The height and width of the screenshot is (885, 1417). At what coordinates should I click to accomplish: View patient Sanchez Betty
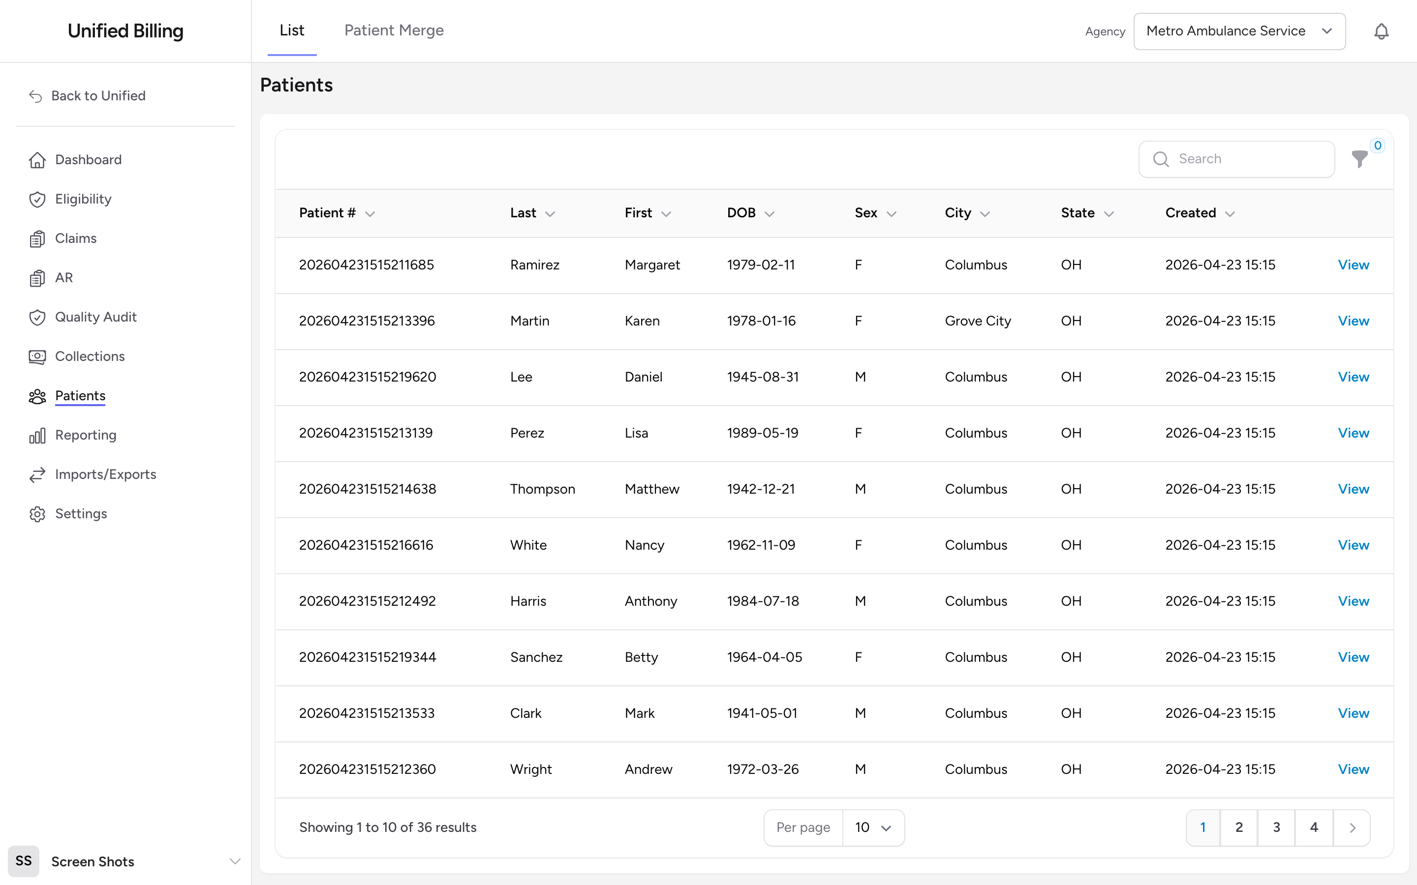click(x=1353, y=657)
